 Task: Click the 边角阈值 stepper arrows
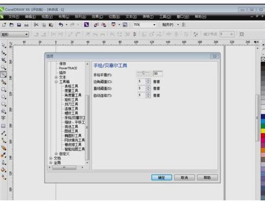tap(148, 82)
